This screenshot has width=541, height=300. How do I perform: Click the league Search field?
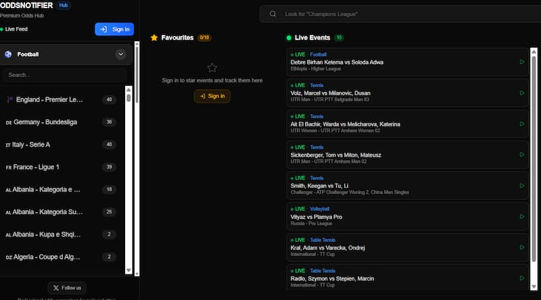tap(65, 75)
